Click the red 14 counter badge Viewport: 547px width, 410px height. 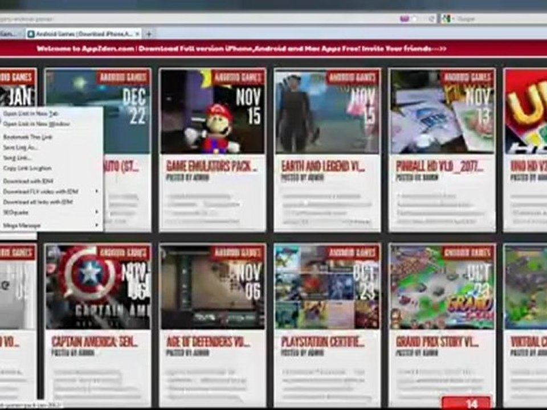466,403
